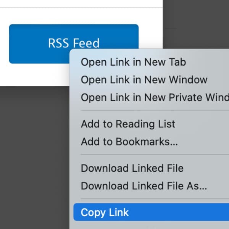229x229 pixels.
Task: Choose Download Linked File
Action: point(132,168)
